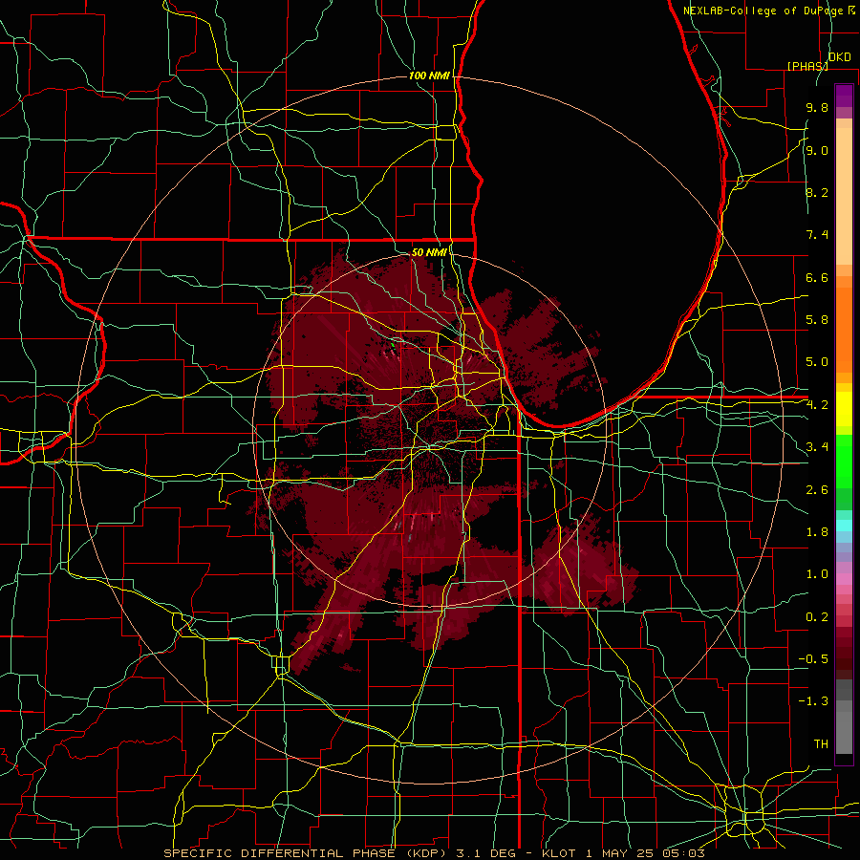860x860 pixels.
Task: Click the 0.2 legend value
Action: (817, 617)
